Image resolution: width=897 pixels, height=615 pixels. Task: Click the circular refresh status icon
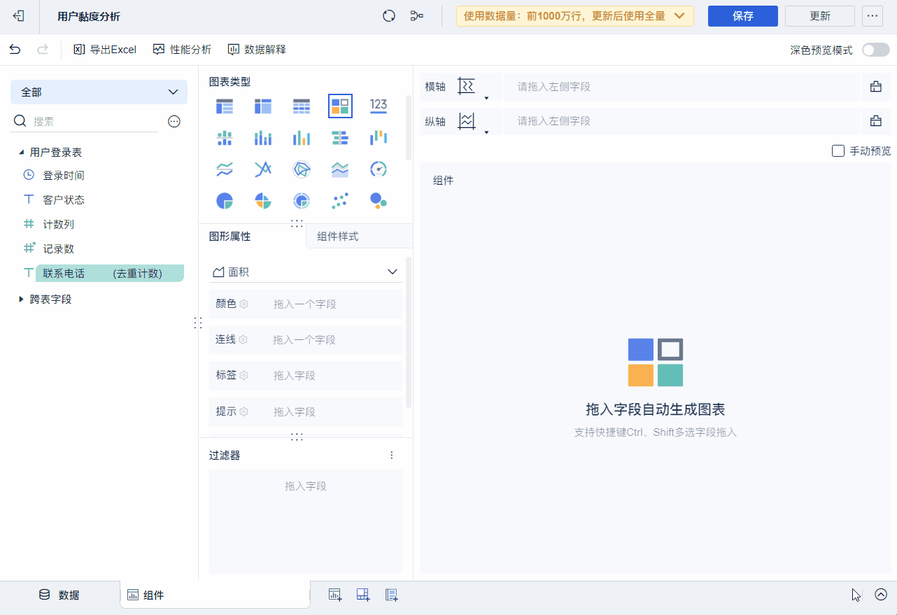pos(389,16)
